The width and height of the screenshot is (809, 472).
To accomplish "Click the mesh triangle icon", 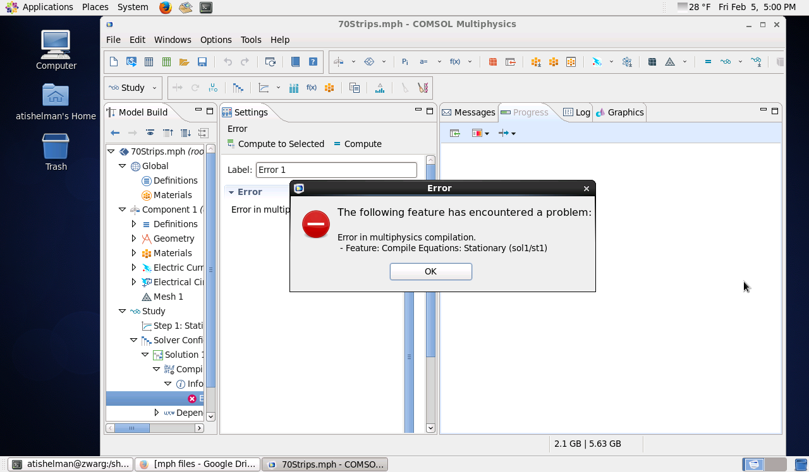I will [x=670, y=62].
